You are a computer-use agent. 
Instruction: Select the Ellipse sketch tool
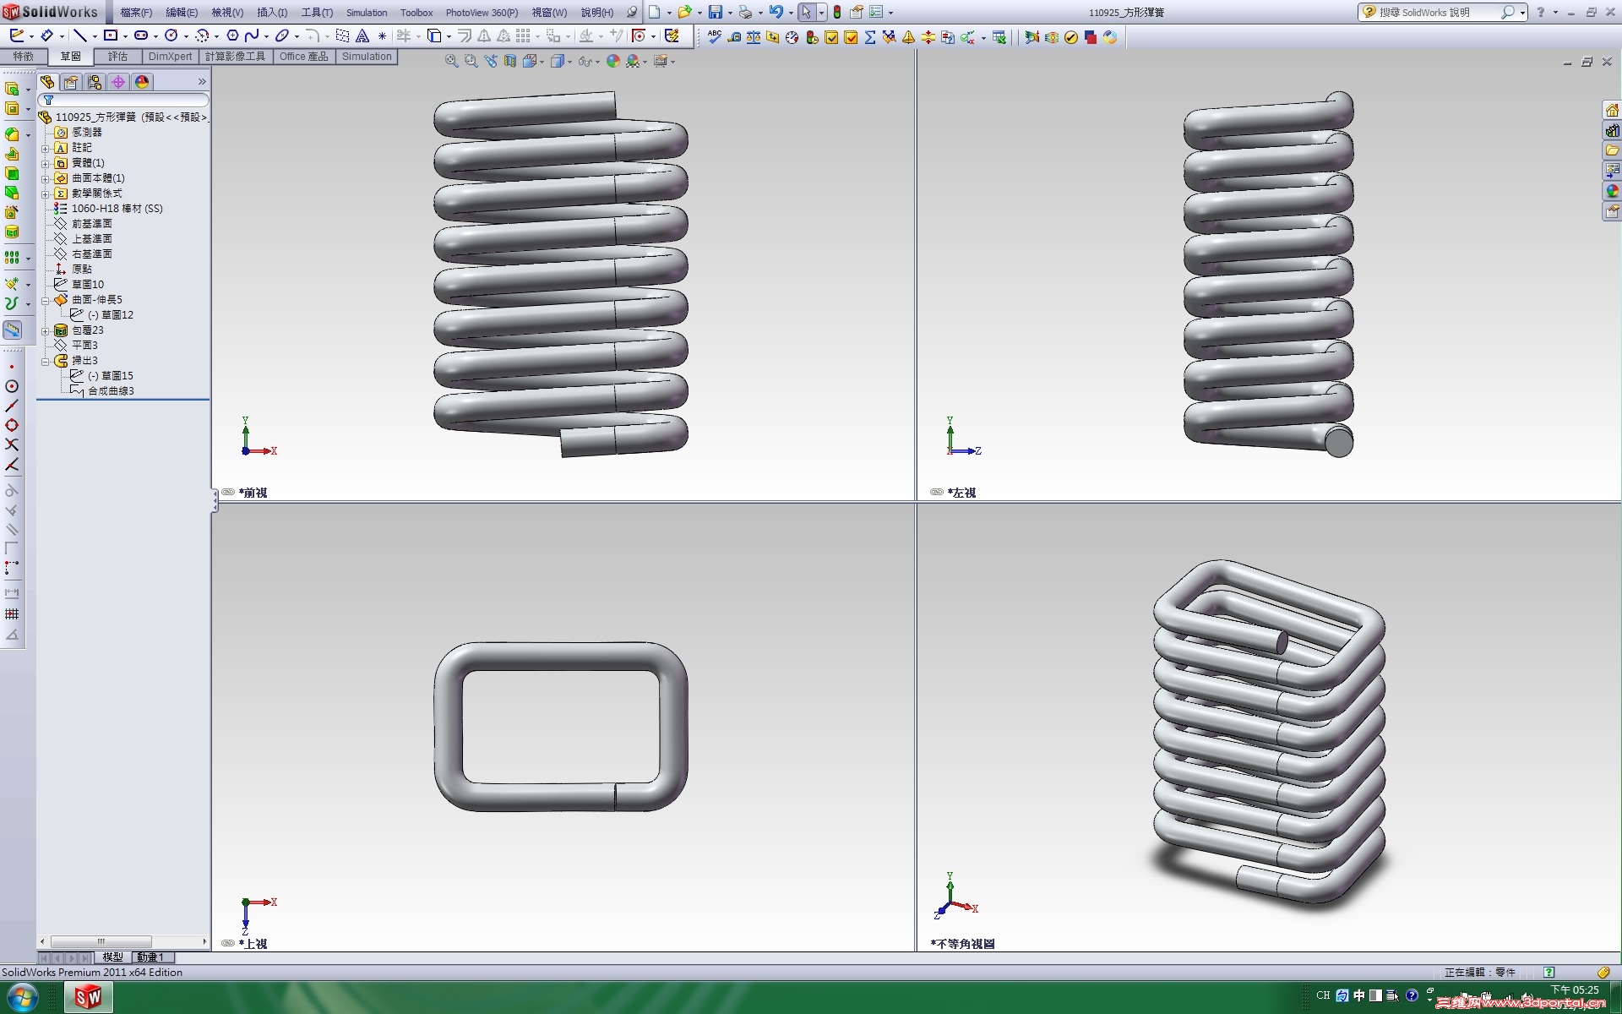pyautogui.click(x=282, y=35)
